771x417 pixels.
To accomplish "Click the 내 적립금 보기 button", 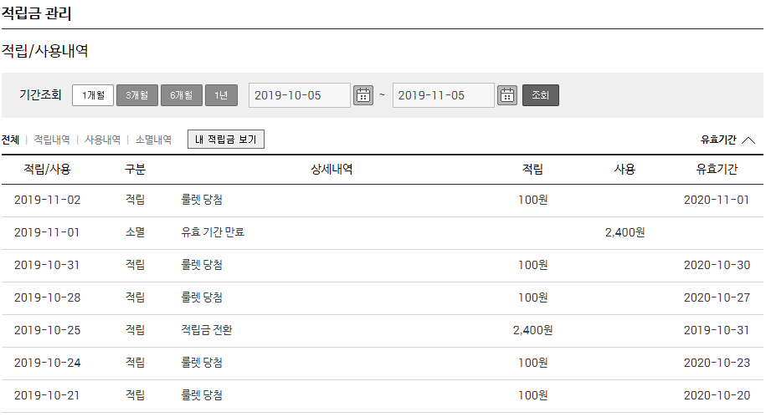I will click(x=226, y=140).
